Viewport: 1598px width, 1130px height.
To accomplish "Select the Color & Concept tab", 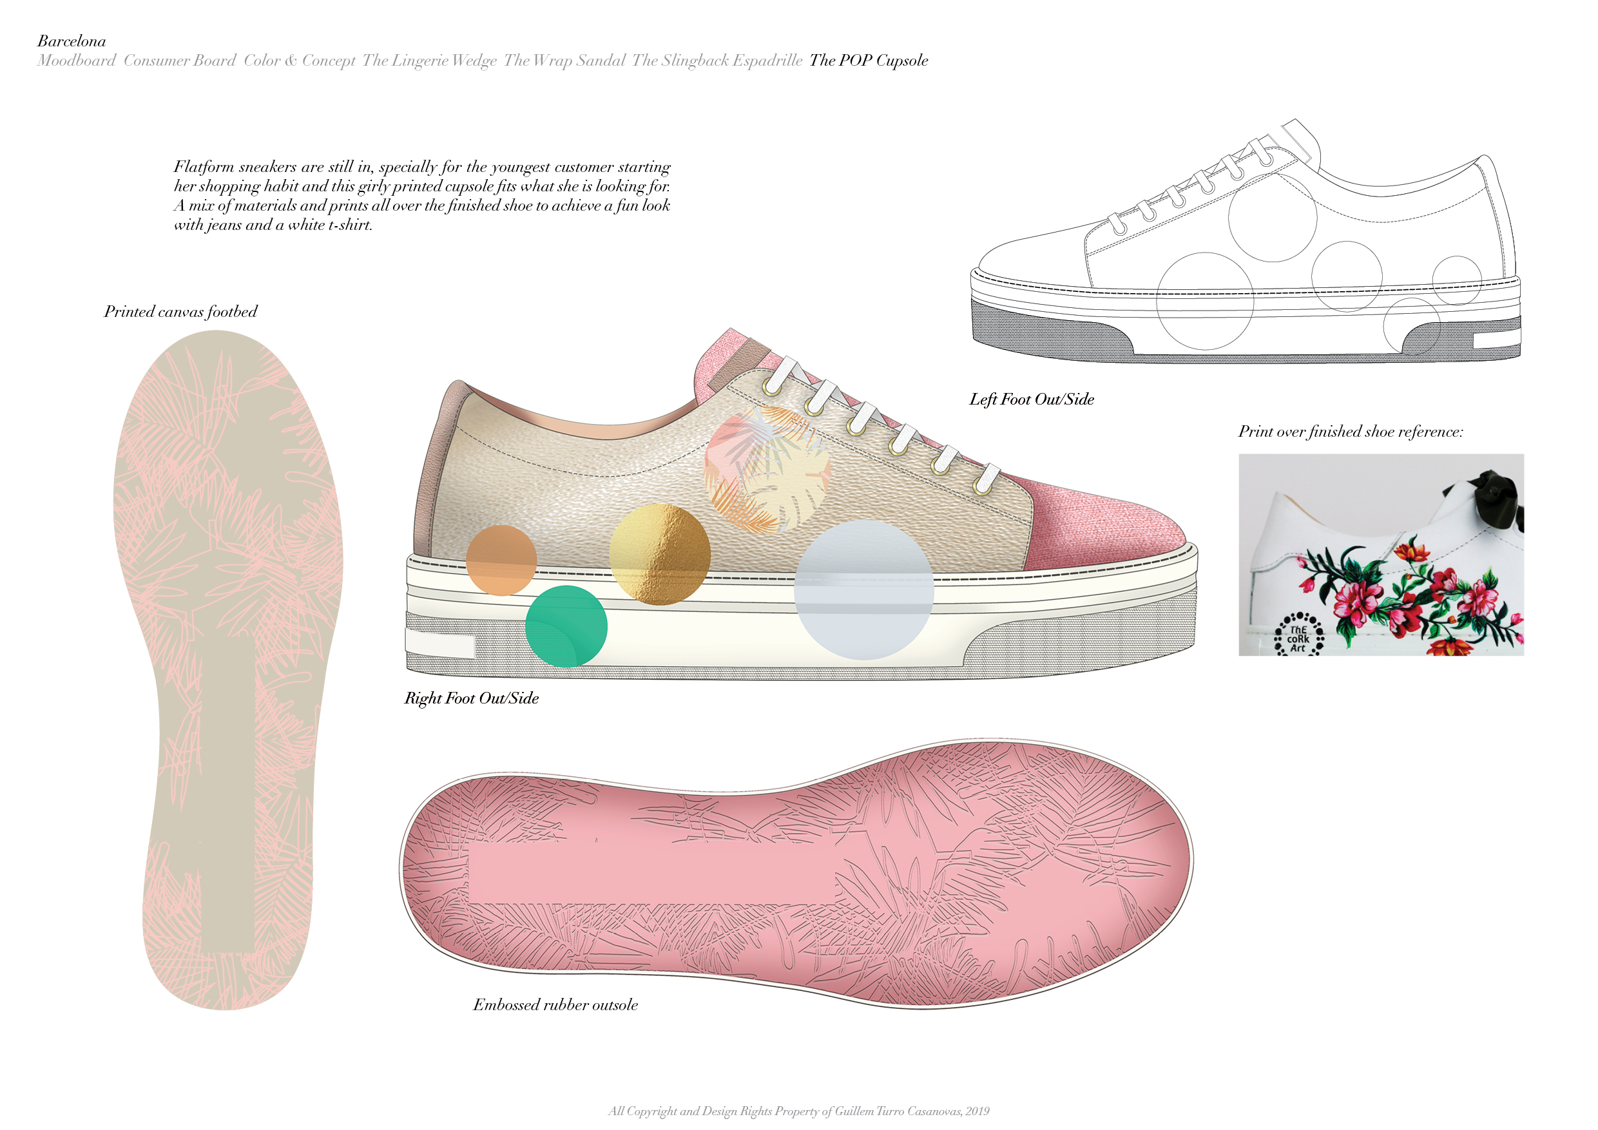I will click(x=299, y=61).
